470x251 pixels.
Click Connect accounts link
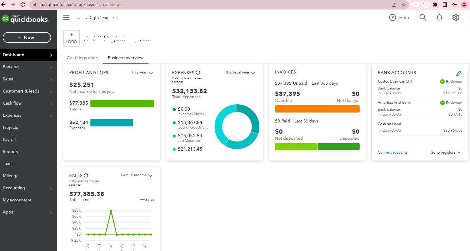click(392, 152)
